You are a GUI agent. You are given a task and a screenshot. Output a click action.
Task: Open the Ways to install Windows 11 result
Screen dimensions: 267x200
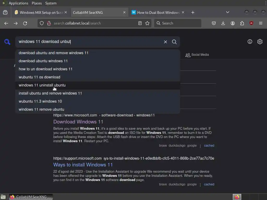[83, 165]
